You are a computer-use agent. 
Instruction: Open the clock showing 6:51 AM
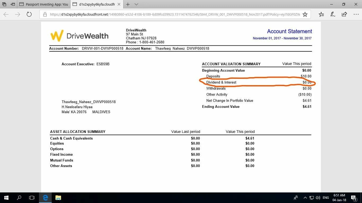[339, 198]
